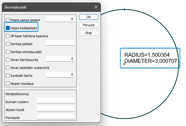Check the Alueen koodaus option
The image size is (186, 126).
click(8, 83)
